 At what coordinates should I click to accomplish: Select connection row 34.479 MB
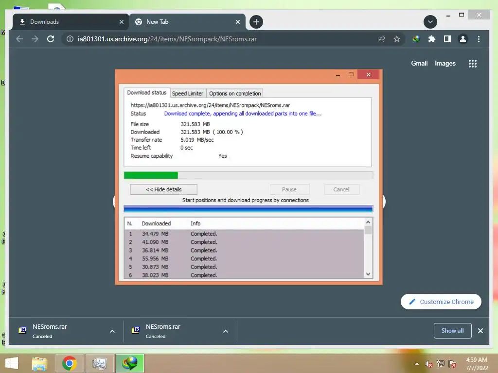244,234
